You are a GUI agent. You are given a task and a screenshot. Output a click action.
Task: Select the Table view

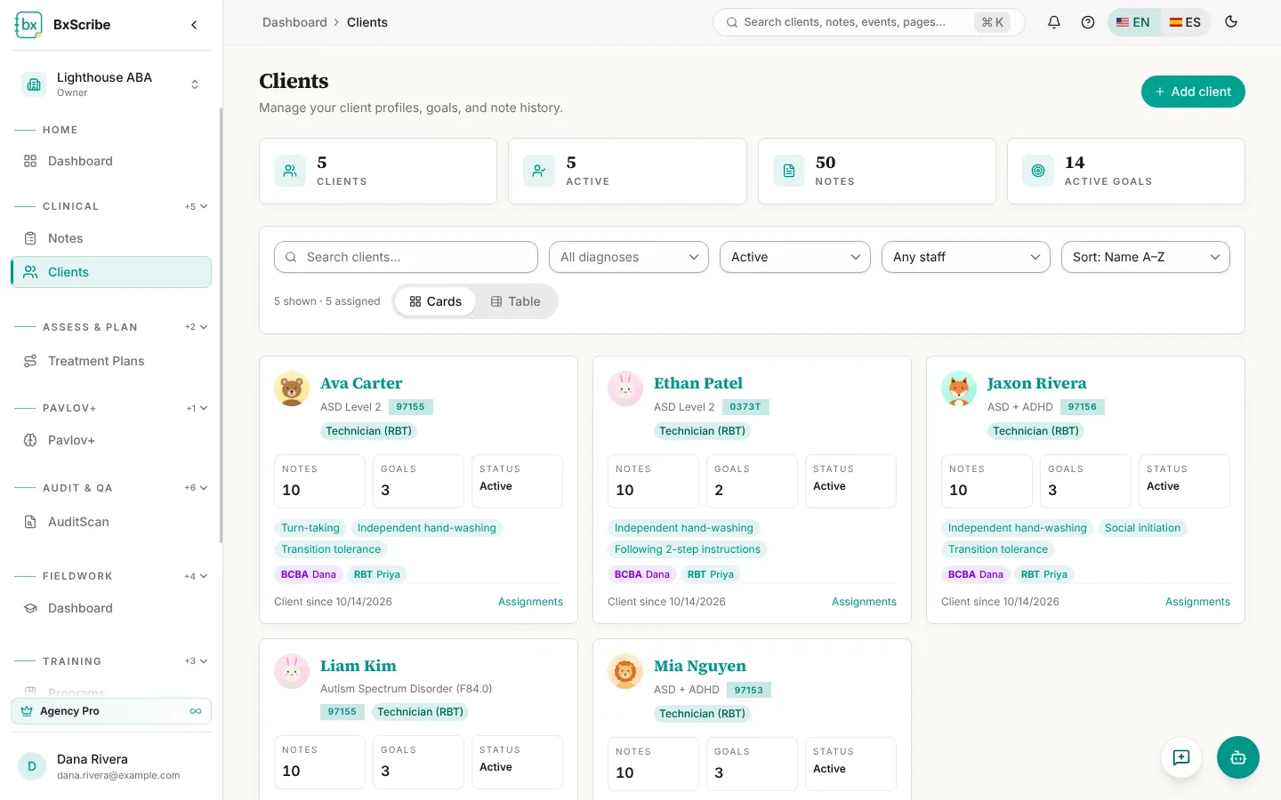click(x=516, y=301)
